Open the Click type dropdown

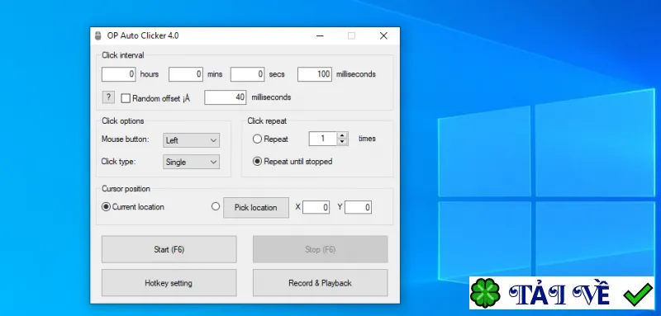pos(192,162)
